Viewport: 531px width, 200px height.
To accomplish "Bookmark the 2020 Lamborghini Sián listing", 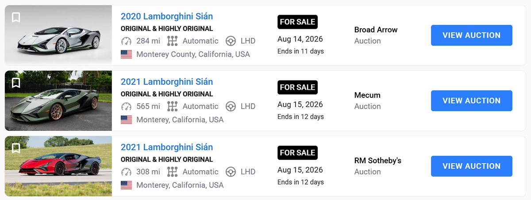I will (x=16, y=18).
